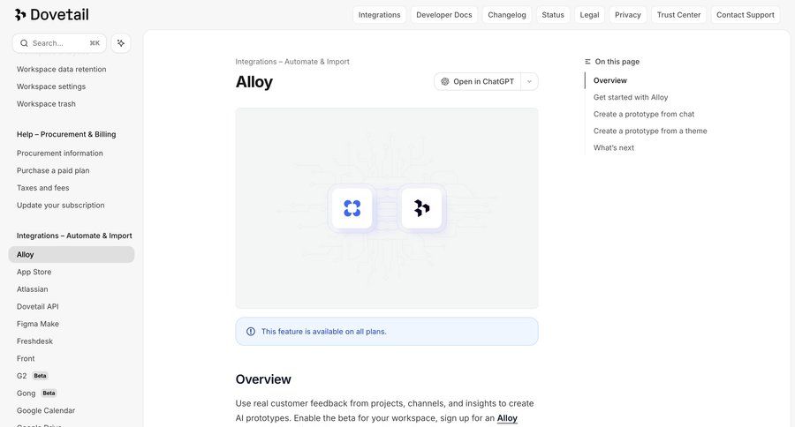The image size is (795, 427).
Task: Open Workspace data retention in sidebar
Action: (61, 70)
